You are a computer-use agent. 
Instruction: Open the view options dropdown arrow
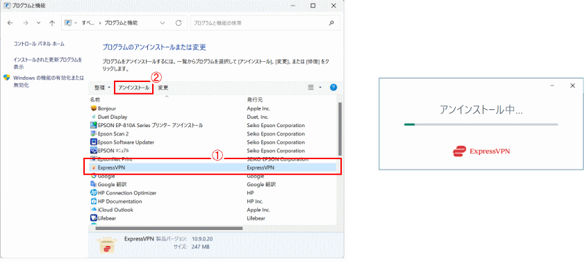(320, 88)
